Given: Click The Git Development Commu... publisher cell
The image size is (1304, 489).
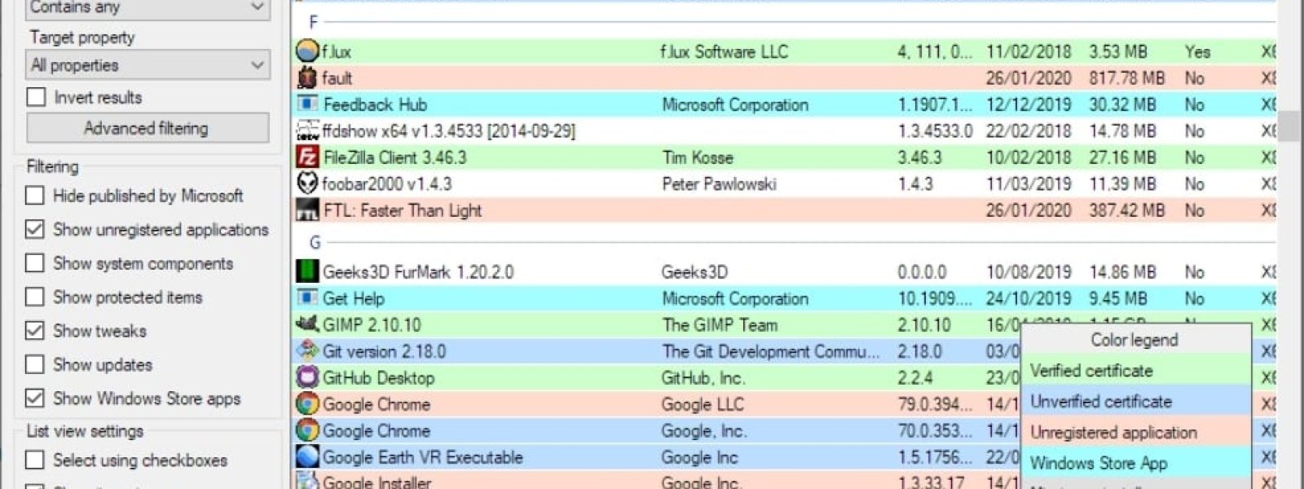Looking at the screenshot, I should pos(770,351).
